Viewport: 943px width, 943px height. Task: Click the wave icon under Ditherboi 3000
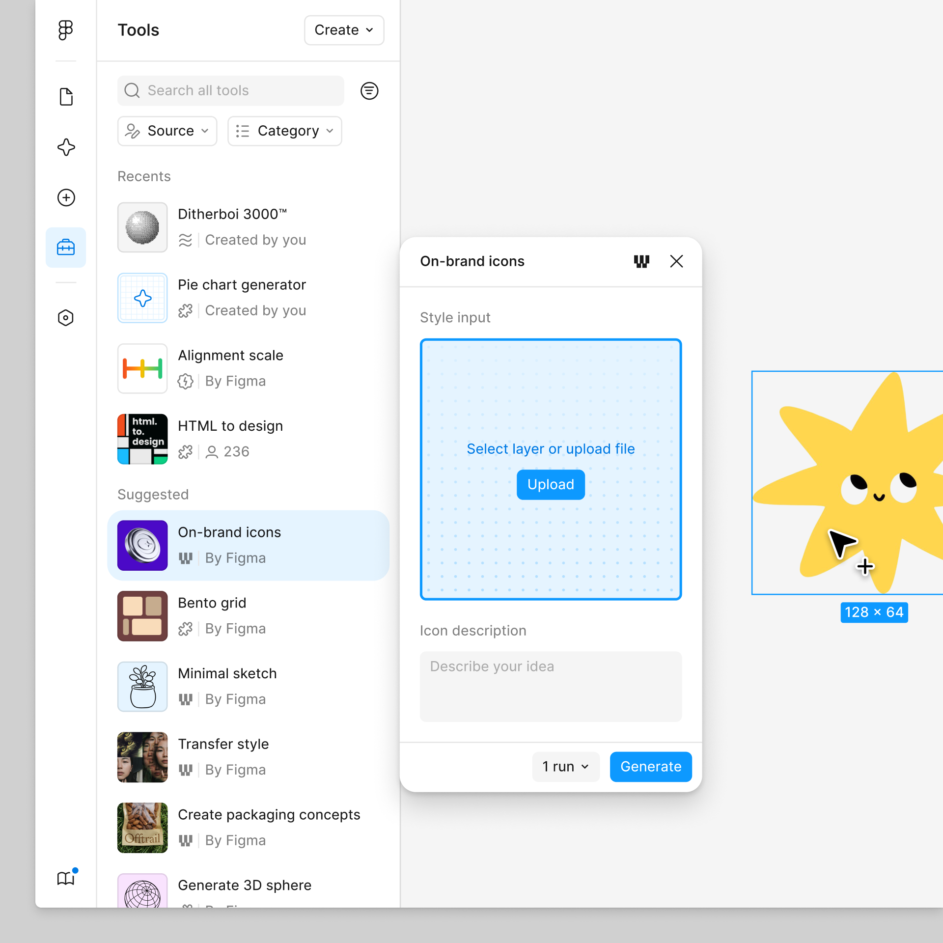click(185, 240)
